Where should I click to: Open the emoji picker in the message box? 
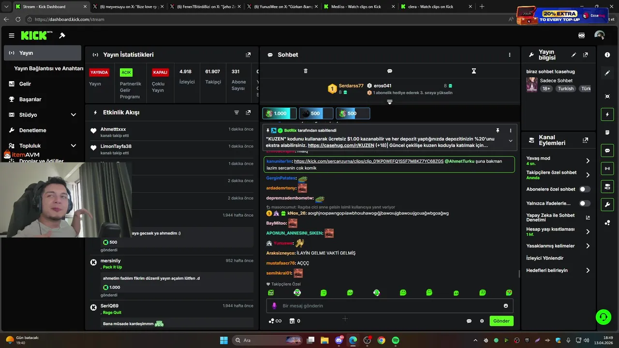[506, 305]
